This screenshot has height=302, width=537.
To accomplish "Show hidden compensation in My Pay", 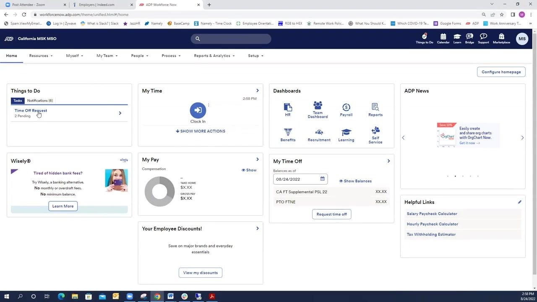I will [249, 170].
